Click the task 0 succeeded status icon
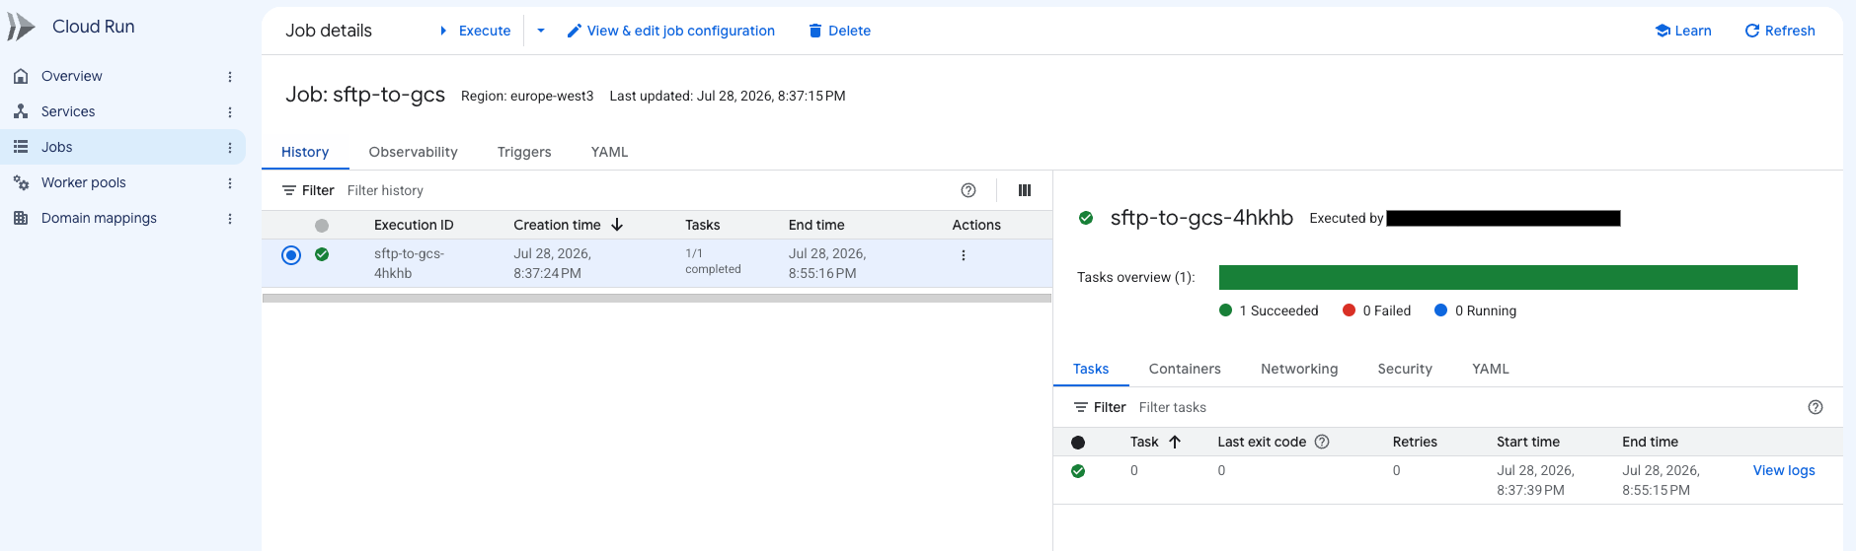1856x551 pixels. click(x=1078, y=471)
